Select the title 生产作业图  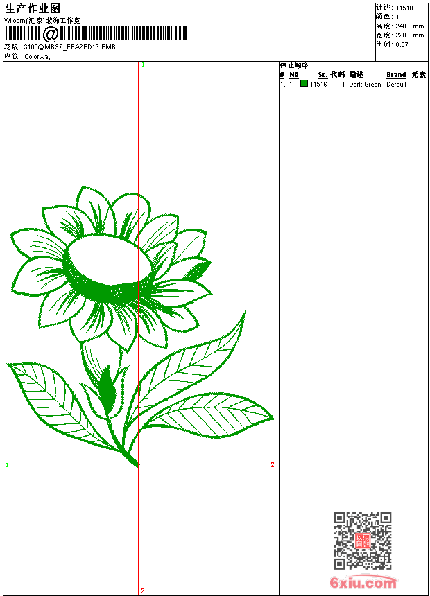33,8
